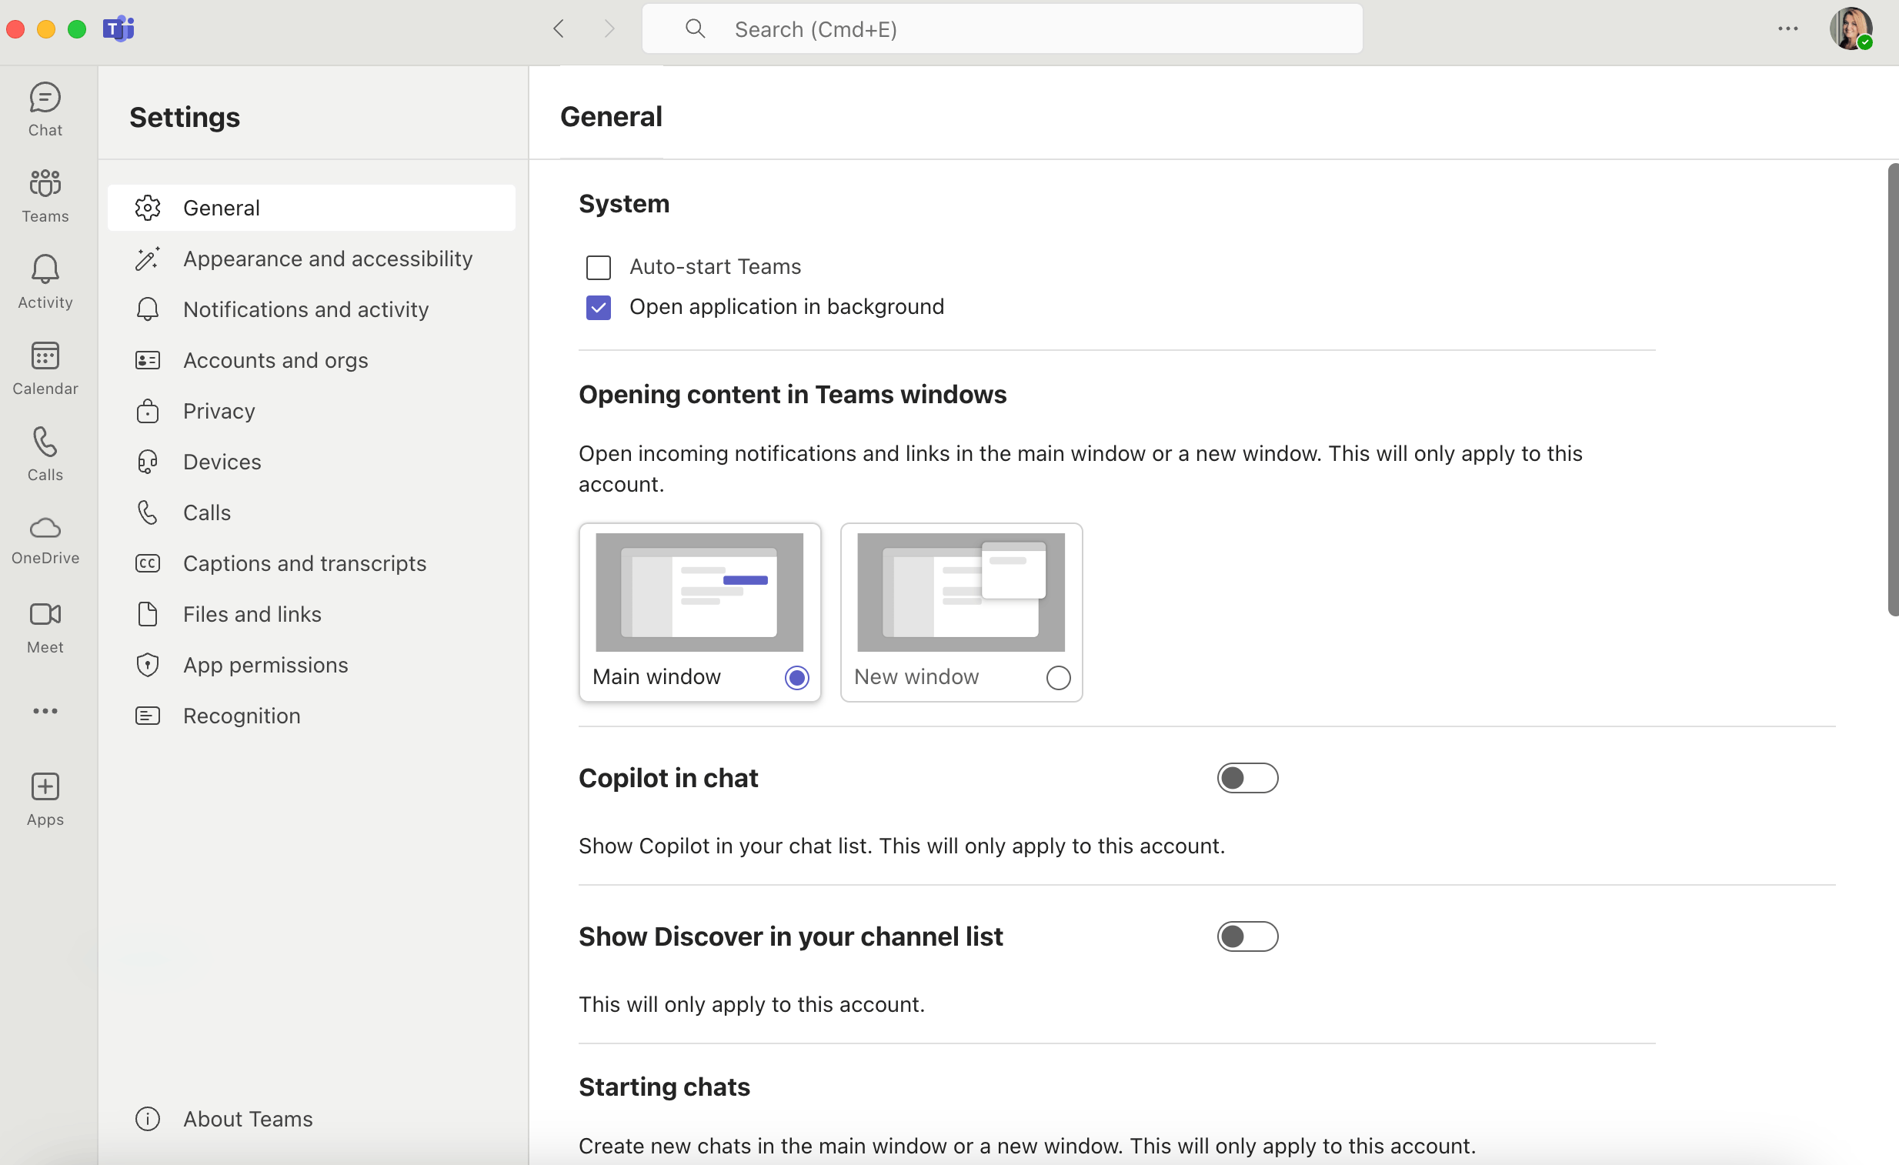Open the Teams section icon
The width and height of the screenshot is (1899, 1165).
[45, 195]
